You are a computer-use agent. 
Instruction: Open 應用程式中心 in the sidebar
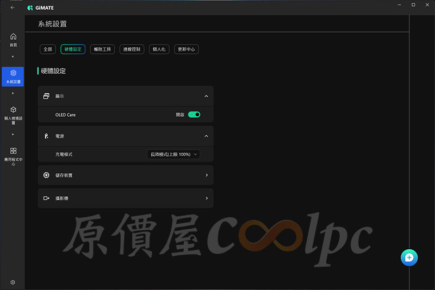pos(13,156)
